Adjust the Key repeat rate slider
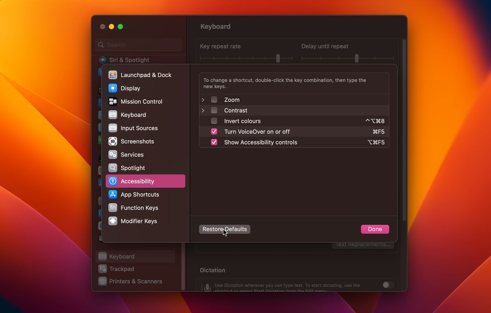The height and width of the screenshot is (313, 491). tap(278, 58)
